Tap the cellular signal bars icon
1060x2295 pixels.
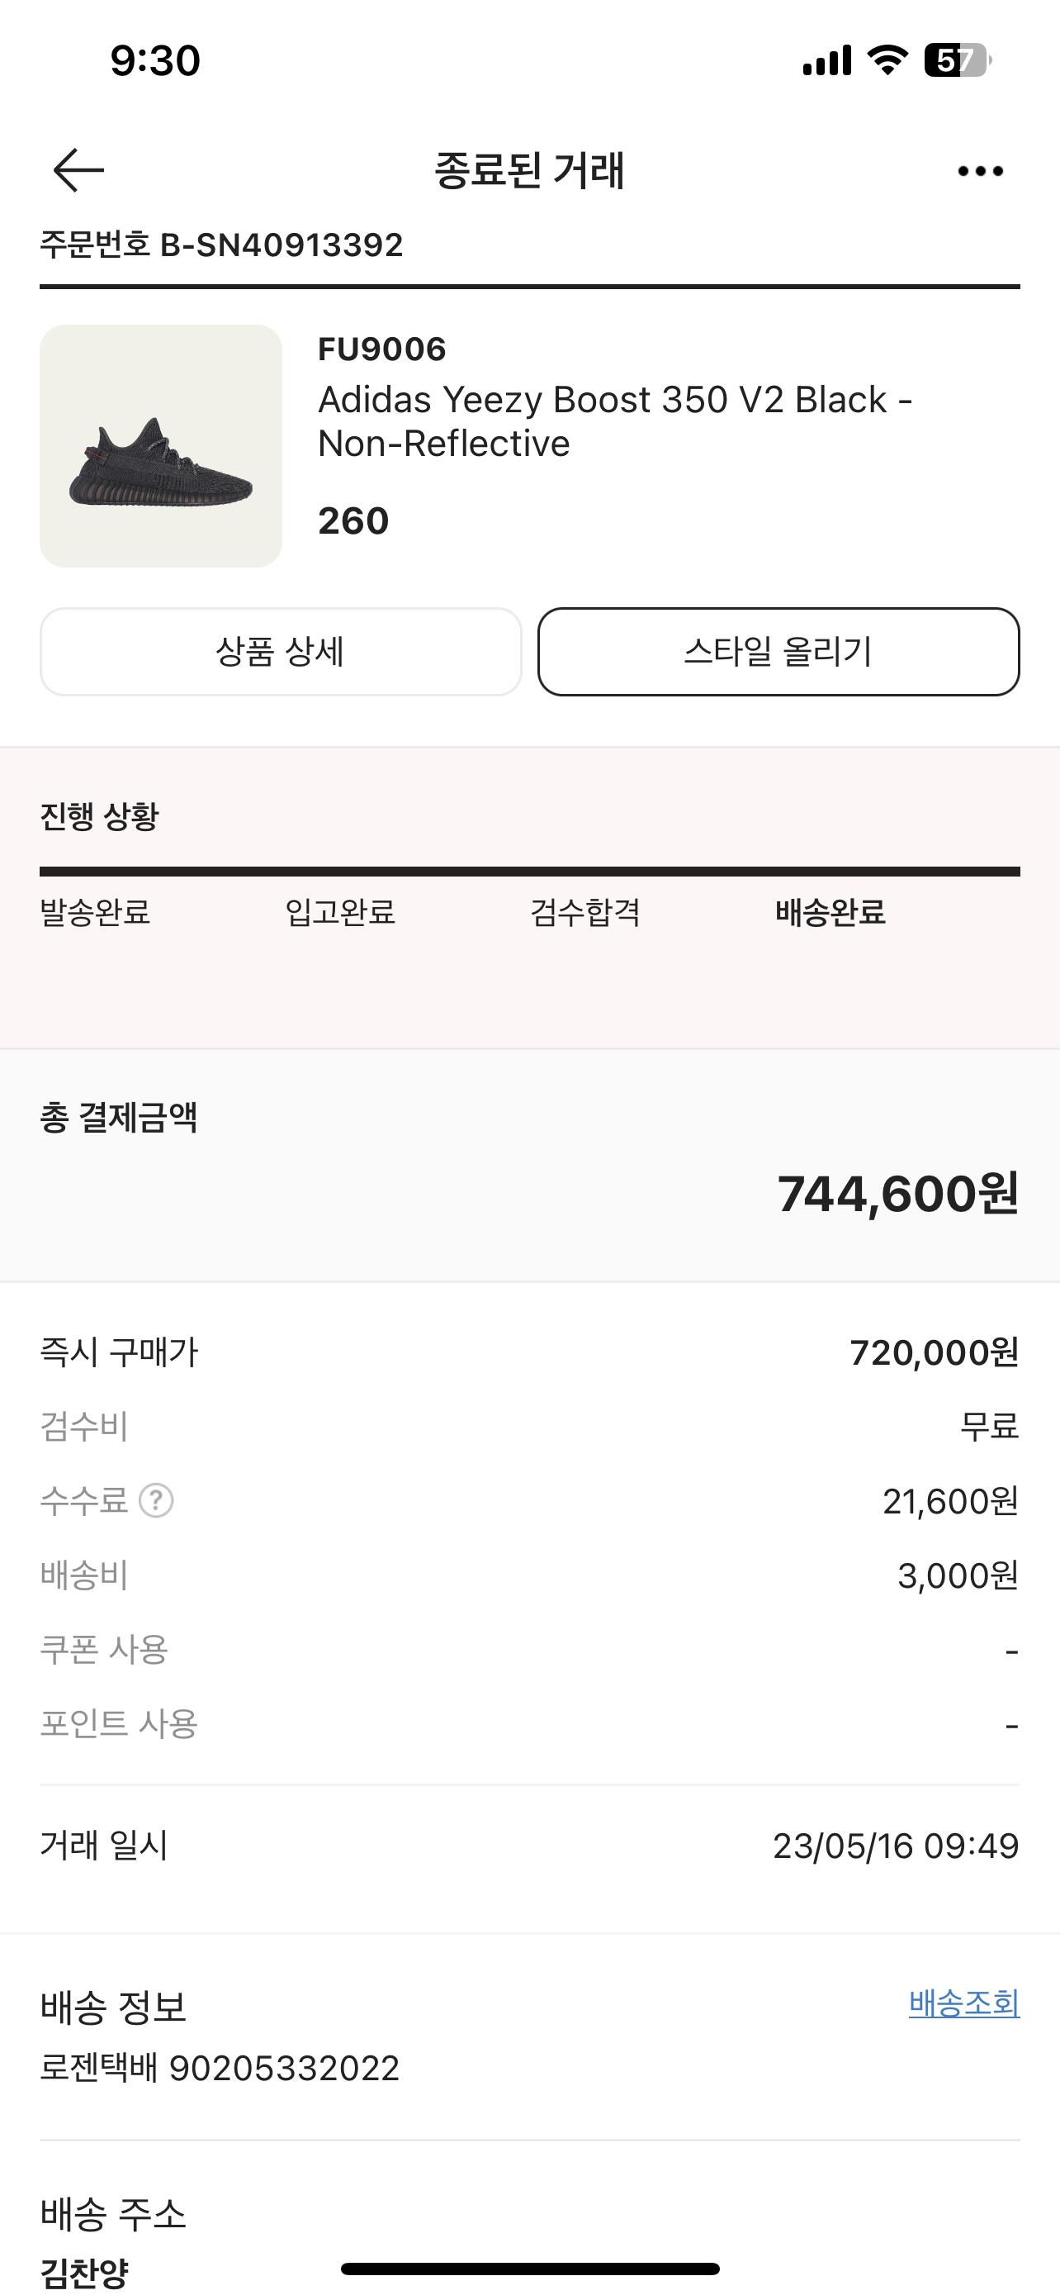pyautogui.click(x=826, y=60)
